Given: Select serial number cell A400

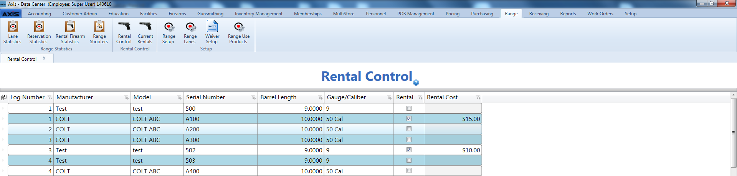Looking at the screenshot, I should tap(220, 171).
